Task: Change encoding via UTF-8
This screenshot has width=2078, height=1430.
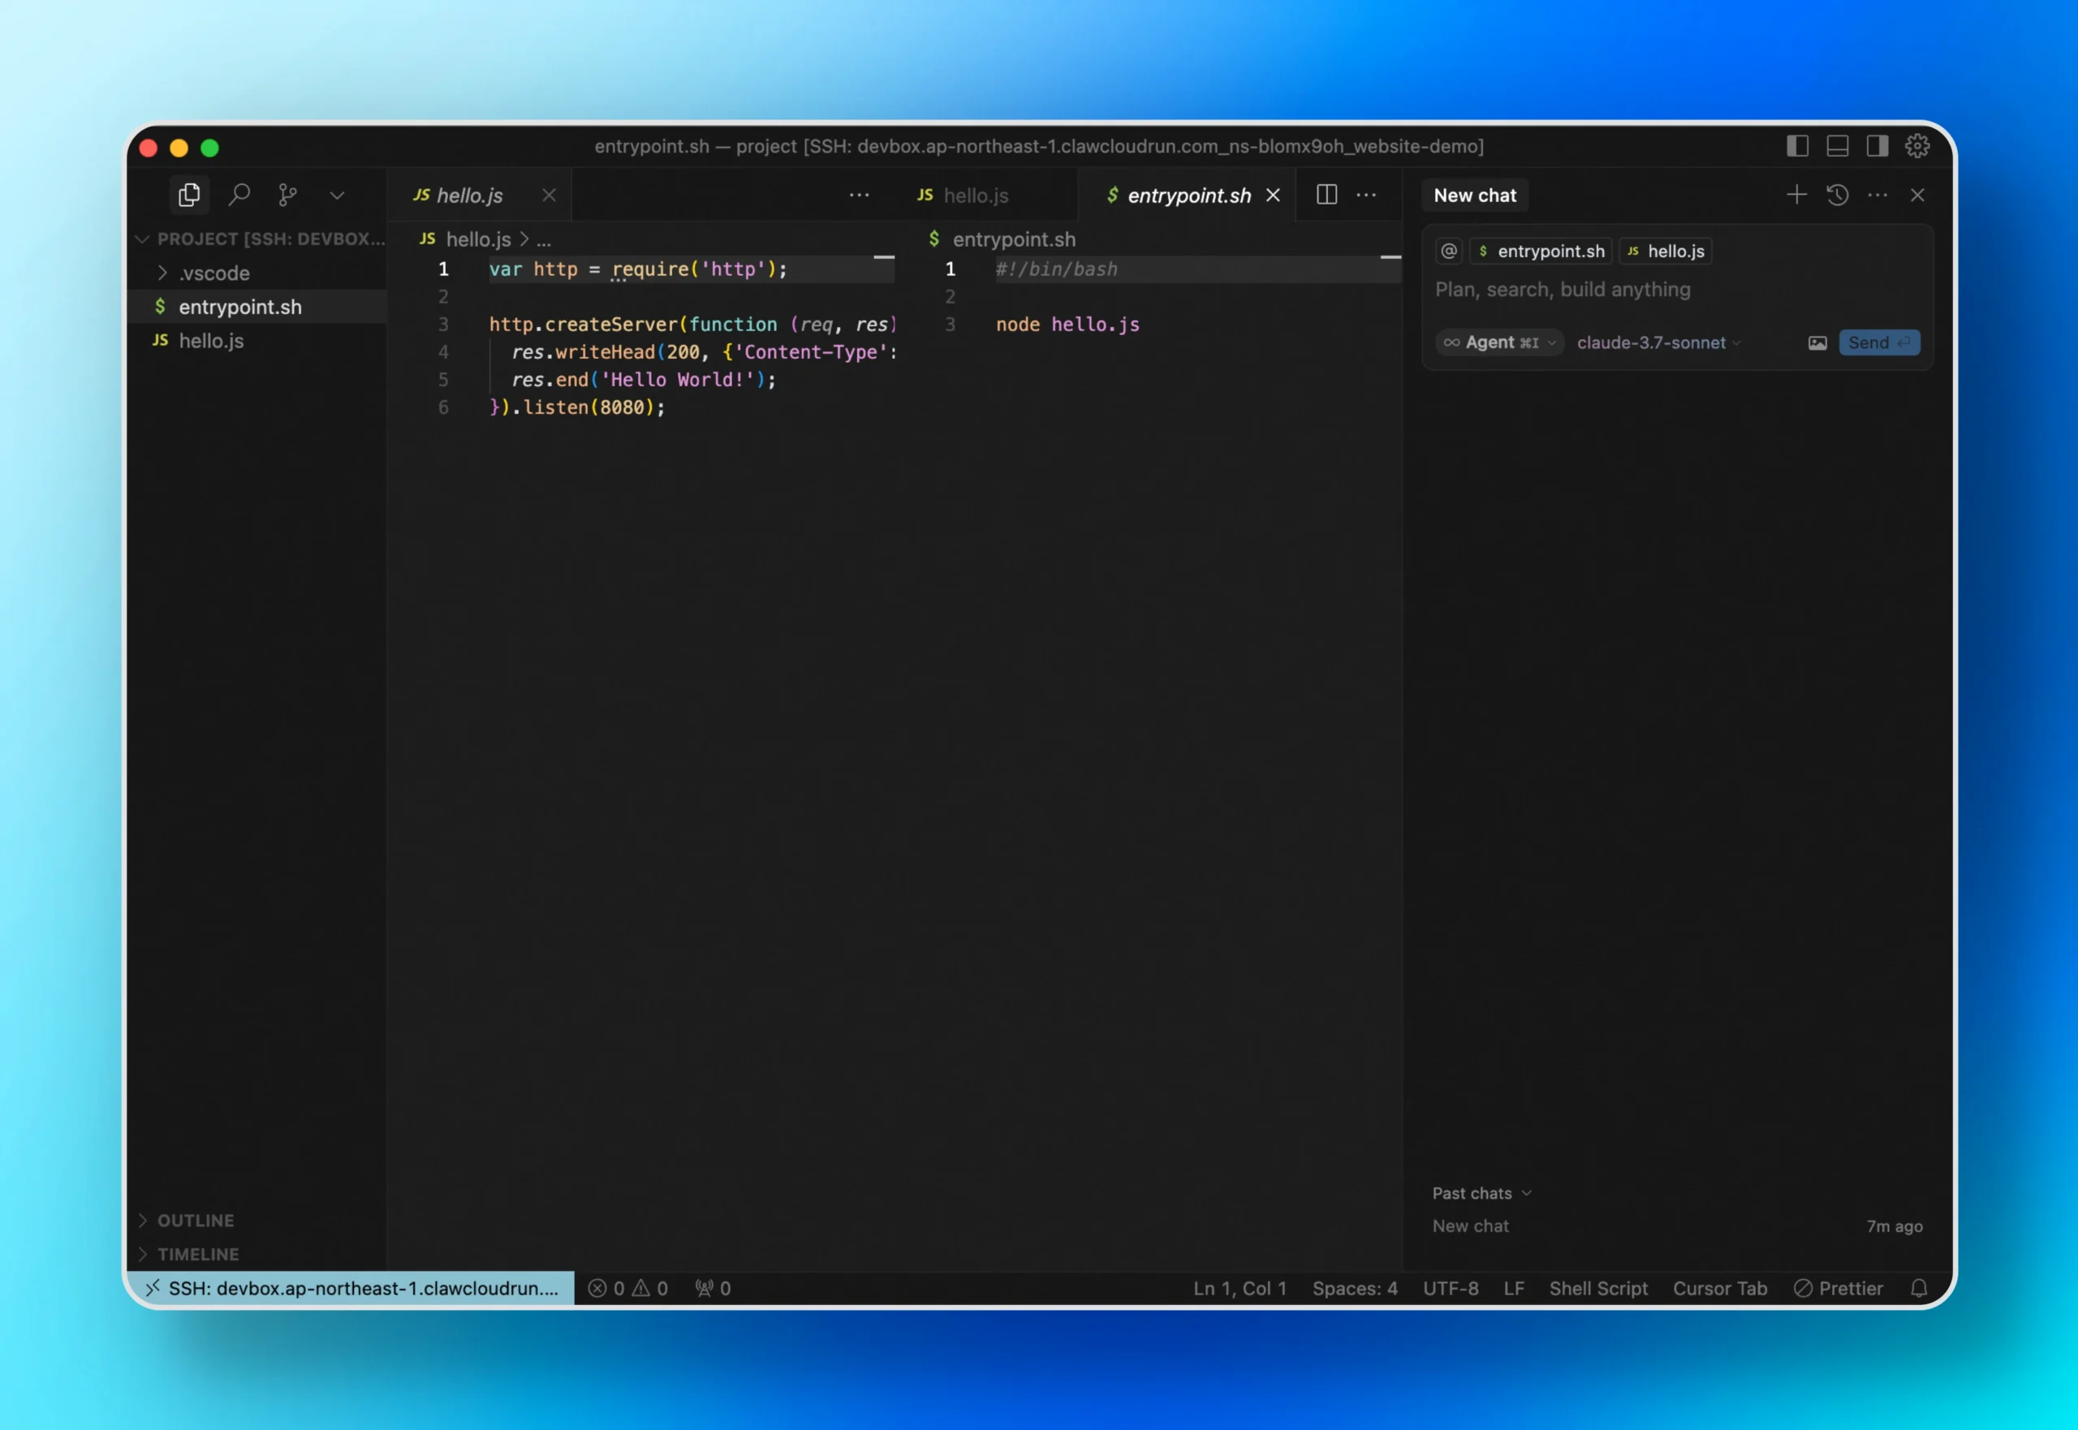Action: click(x=1451, y=1287)
